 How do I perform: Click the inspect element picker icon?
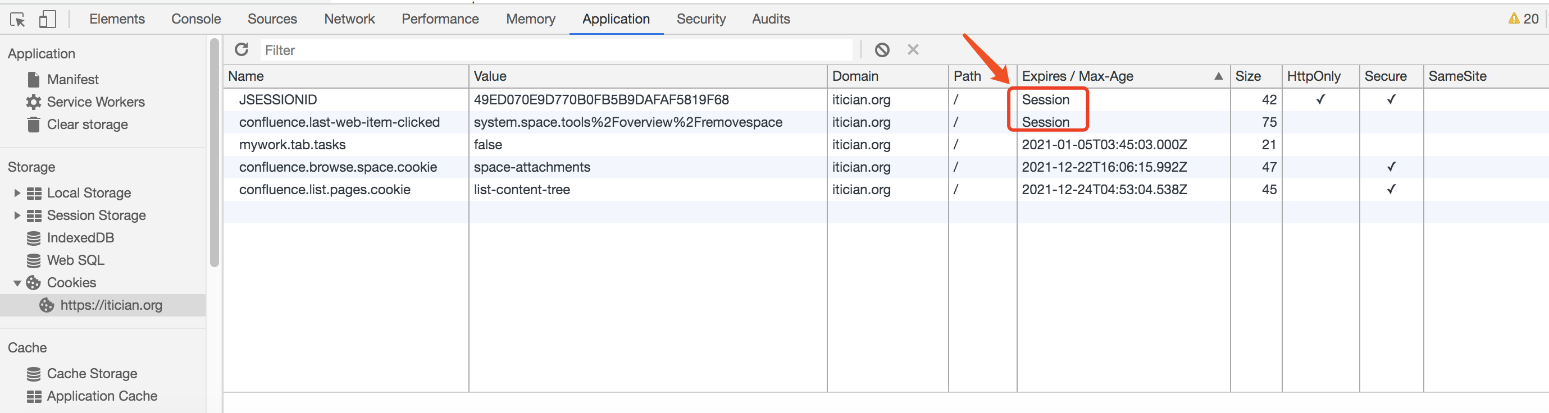[17, 20]
